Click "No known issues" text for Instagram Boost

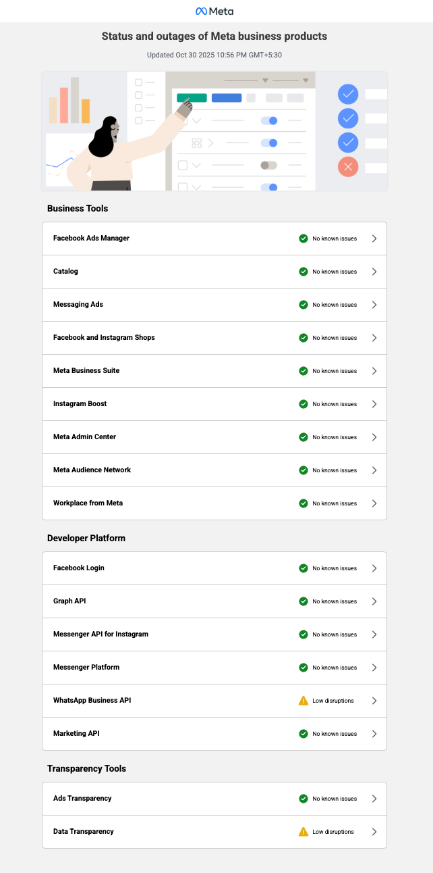coord(335,404)
